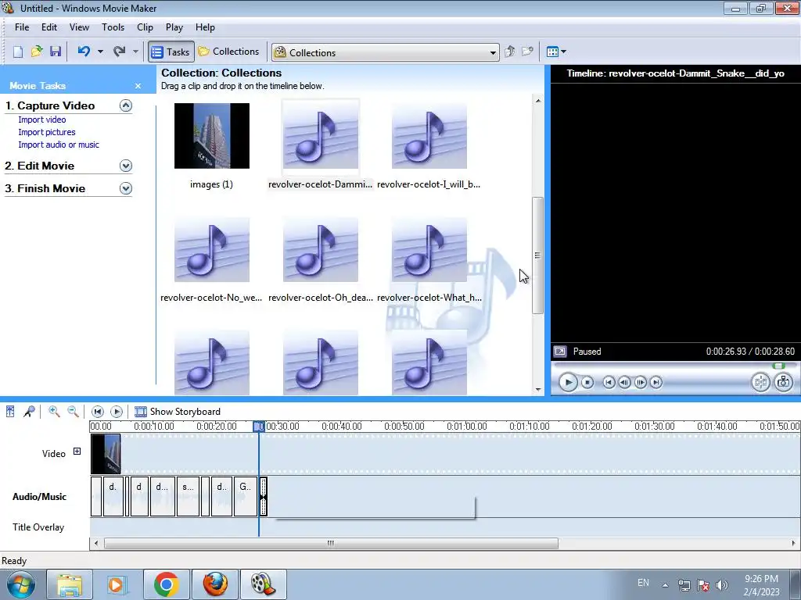
Task: Click the preview Back button
Action: click(609, 382)
